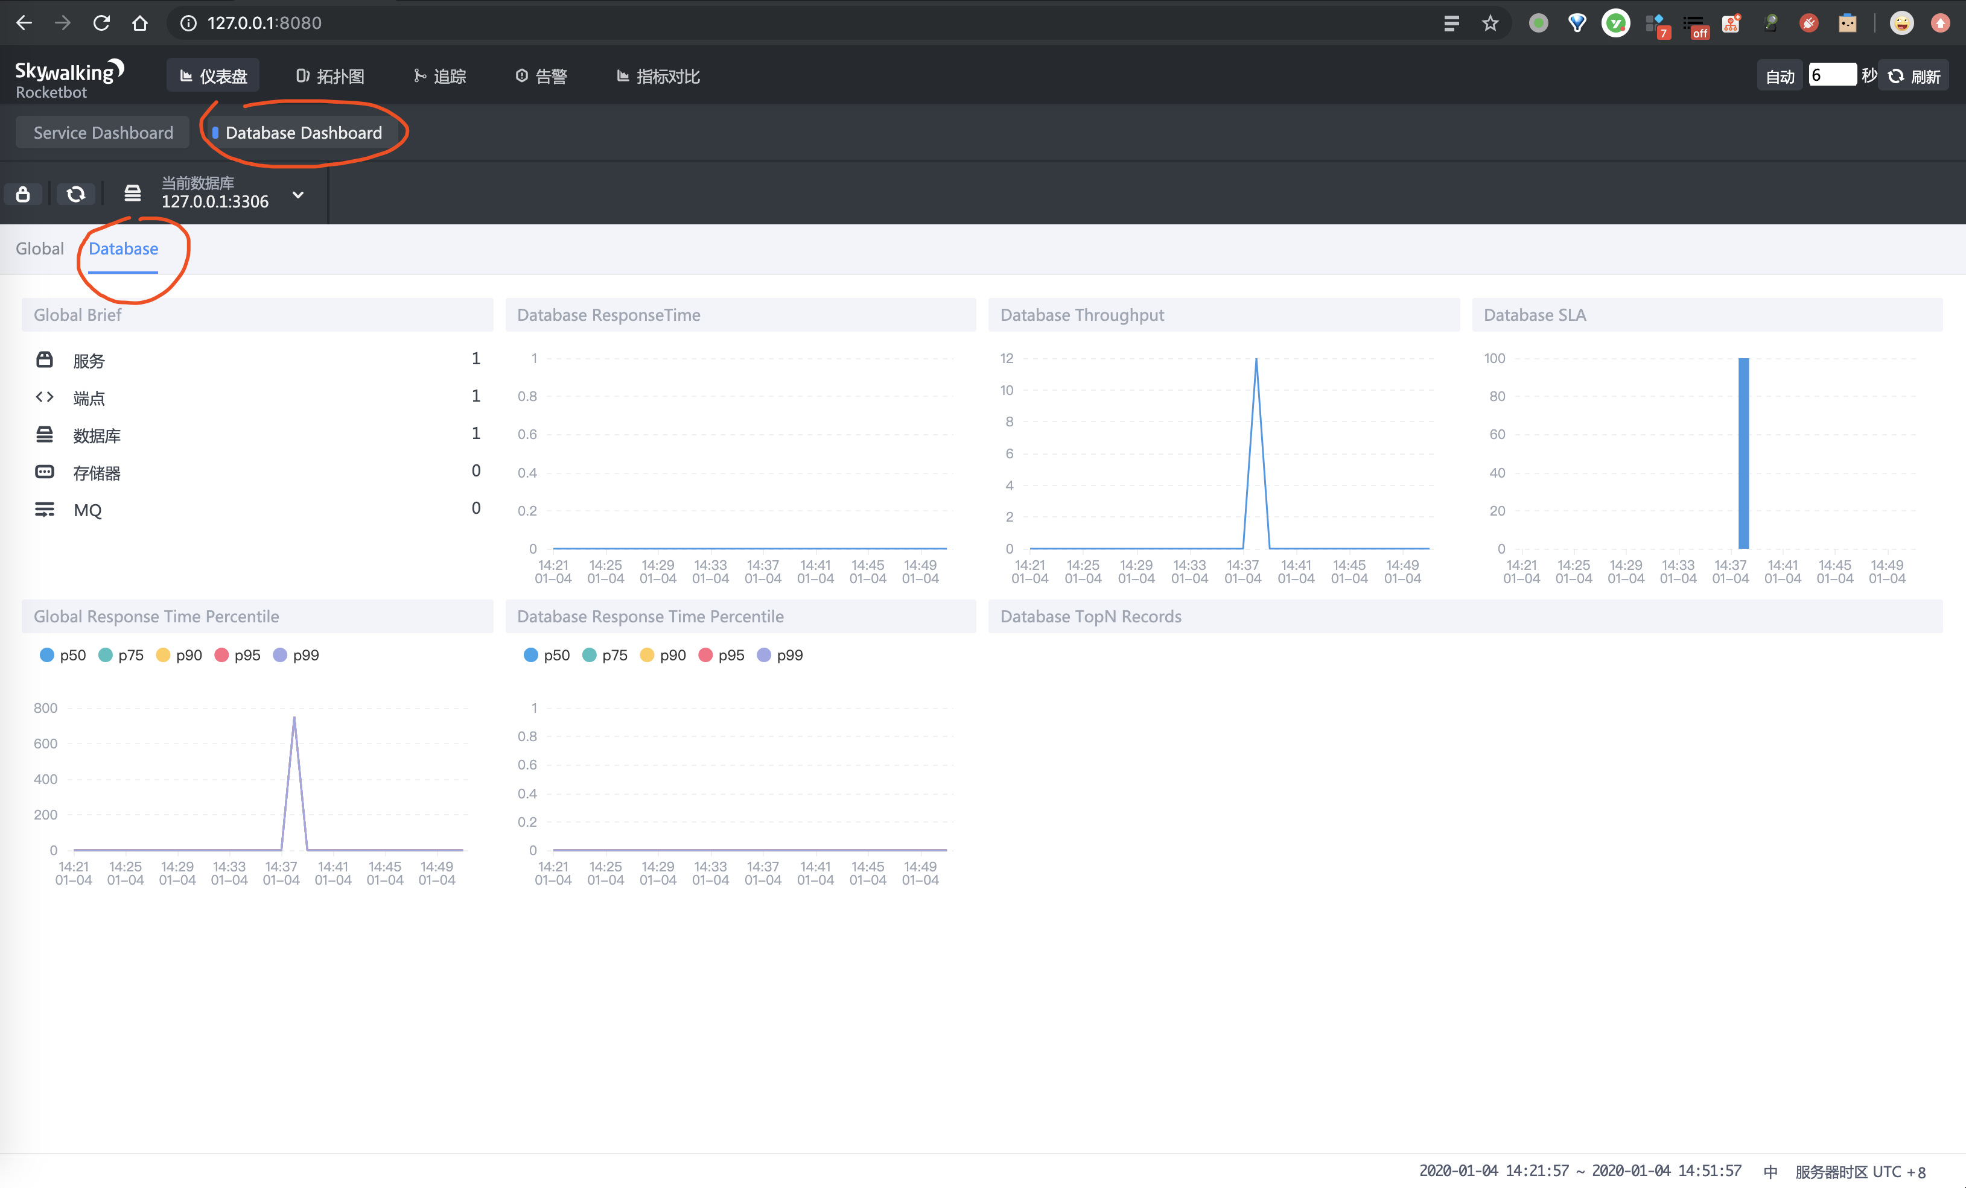
Task: Open the time range picker at the bottom
Action: pyautogui.click(x=1579, y=1171)
